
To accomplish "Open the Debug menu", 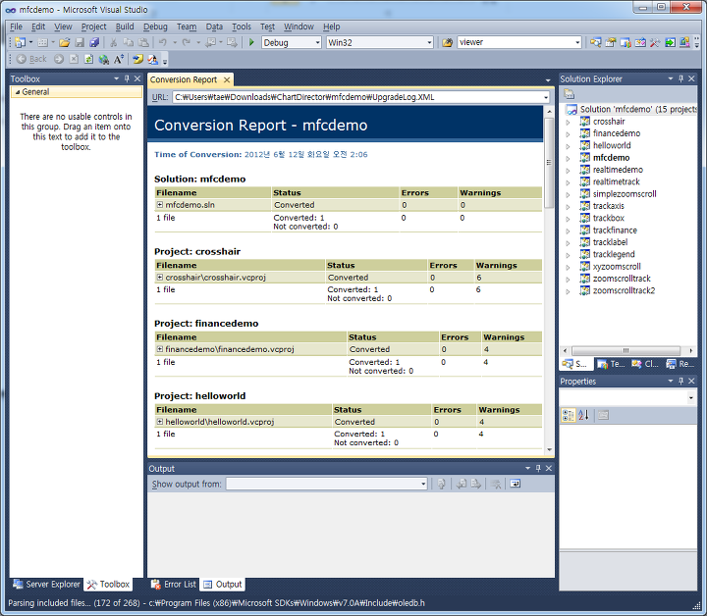I will 155,26.
